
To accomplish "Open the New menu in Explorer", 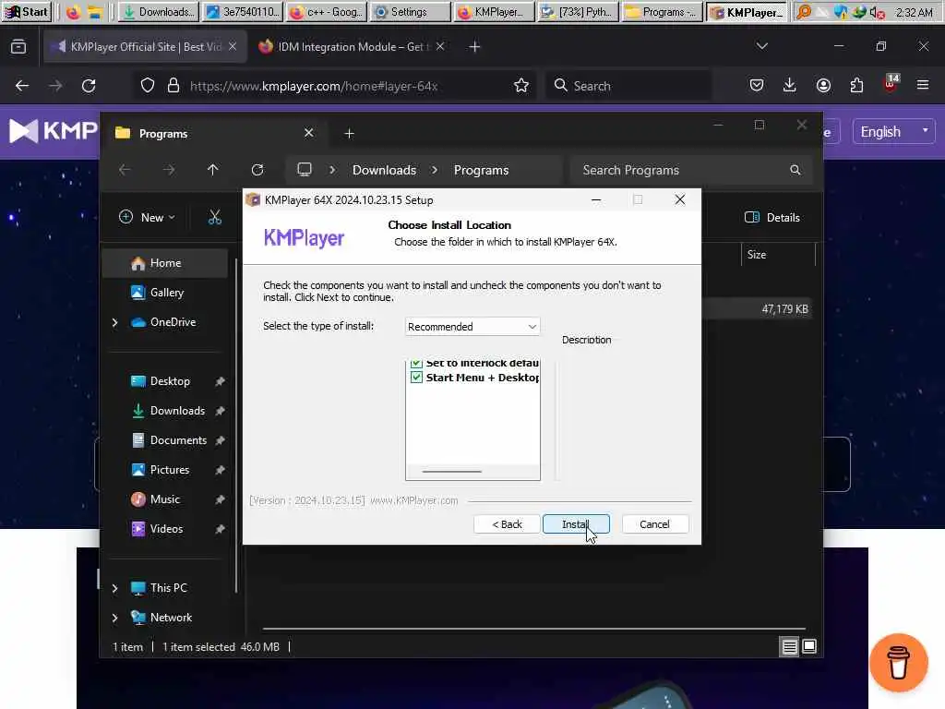I will coord(147,217).
